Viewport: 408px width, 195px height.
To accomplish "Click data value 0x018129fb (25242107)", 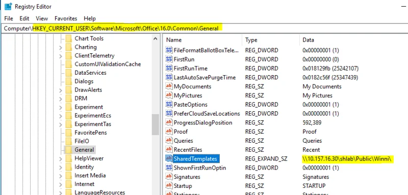I will click(330, 69).
